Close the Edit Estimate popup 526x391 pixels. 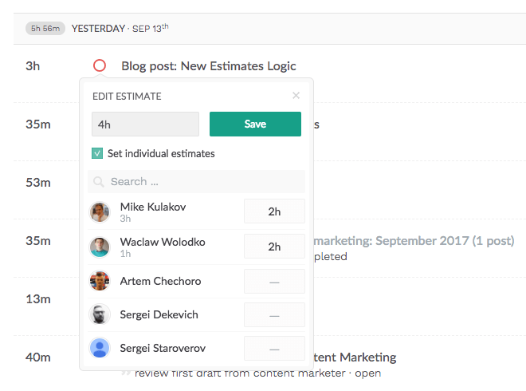(296, 96)
